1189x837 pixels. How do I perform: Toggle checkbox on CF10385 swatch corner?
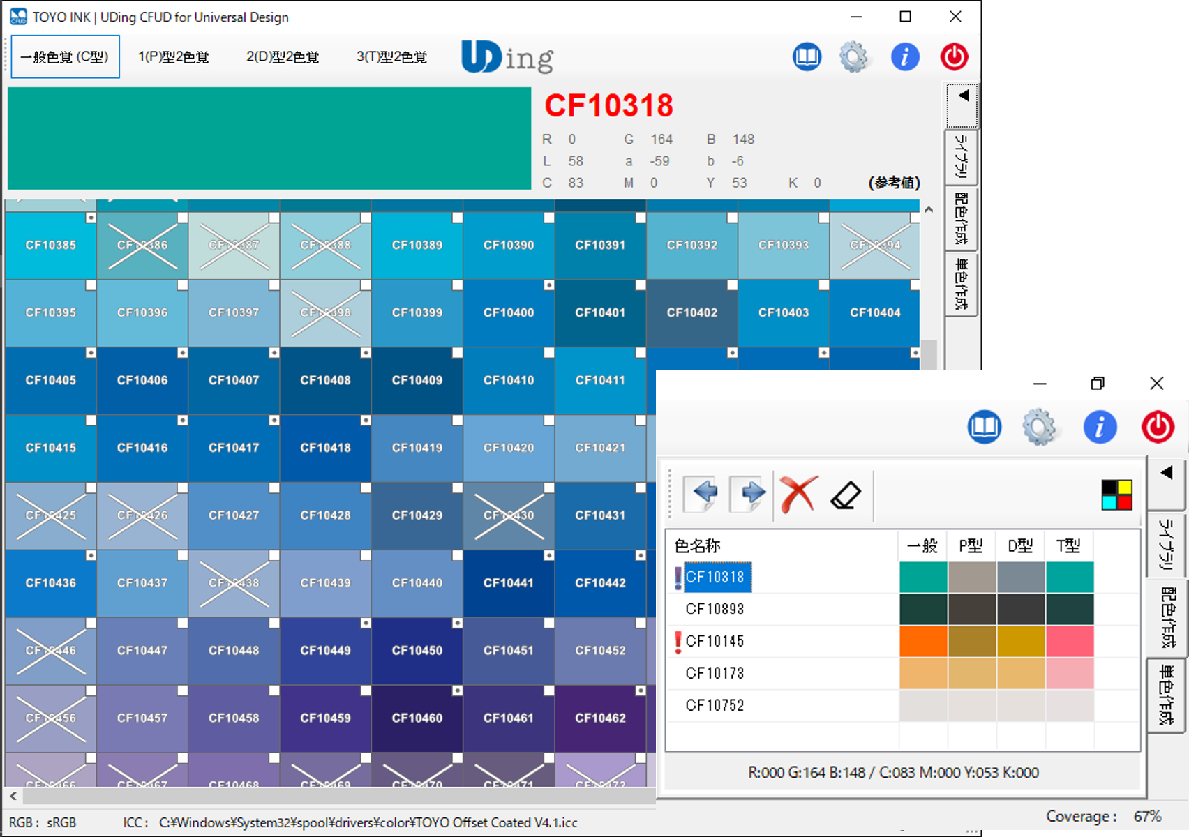tap(91, 218)
